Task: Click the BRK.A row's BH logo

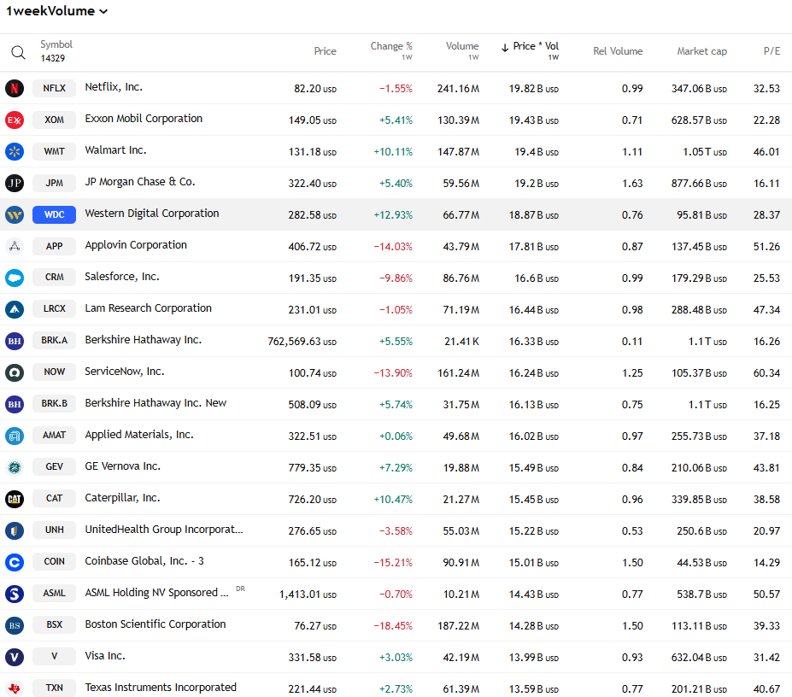Action: point(15,341)
